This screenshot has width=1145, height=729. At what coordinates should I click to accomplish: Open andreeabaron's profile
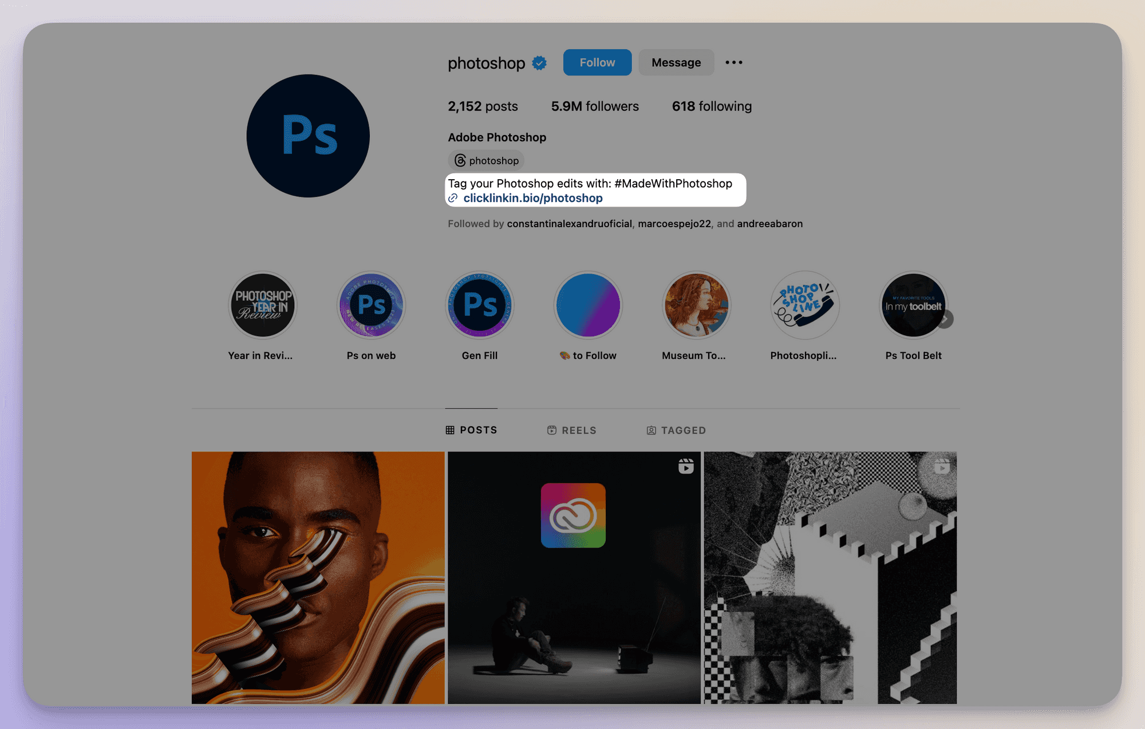pyautogui.click(x=769, y=224)
